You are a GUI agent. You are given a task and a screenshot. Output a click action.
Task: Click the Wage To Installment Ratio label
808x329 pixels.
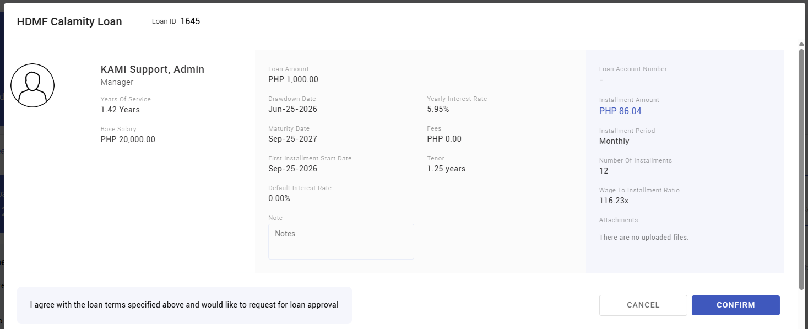(x=639, y=190)
